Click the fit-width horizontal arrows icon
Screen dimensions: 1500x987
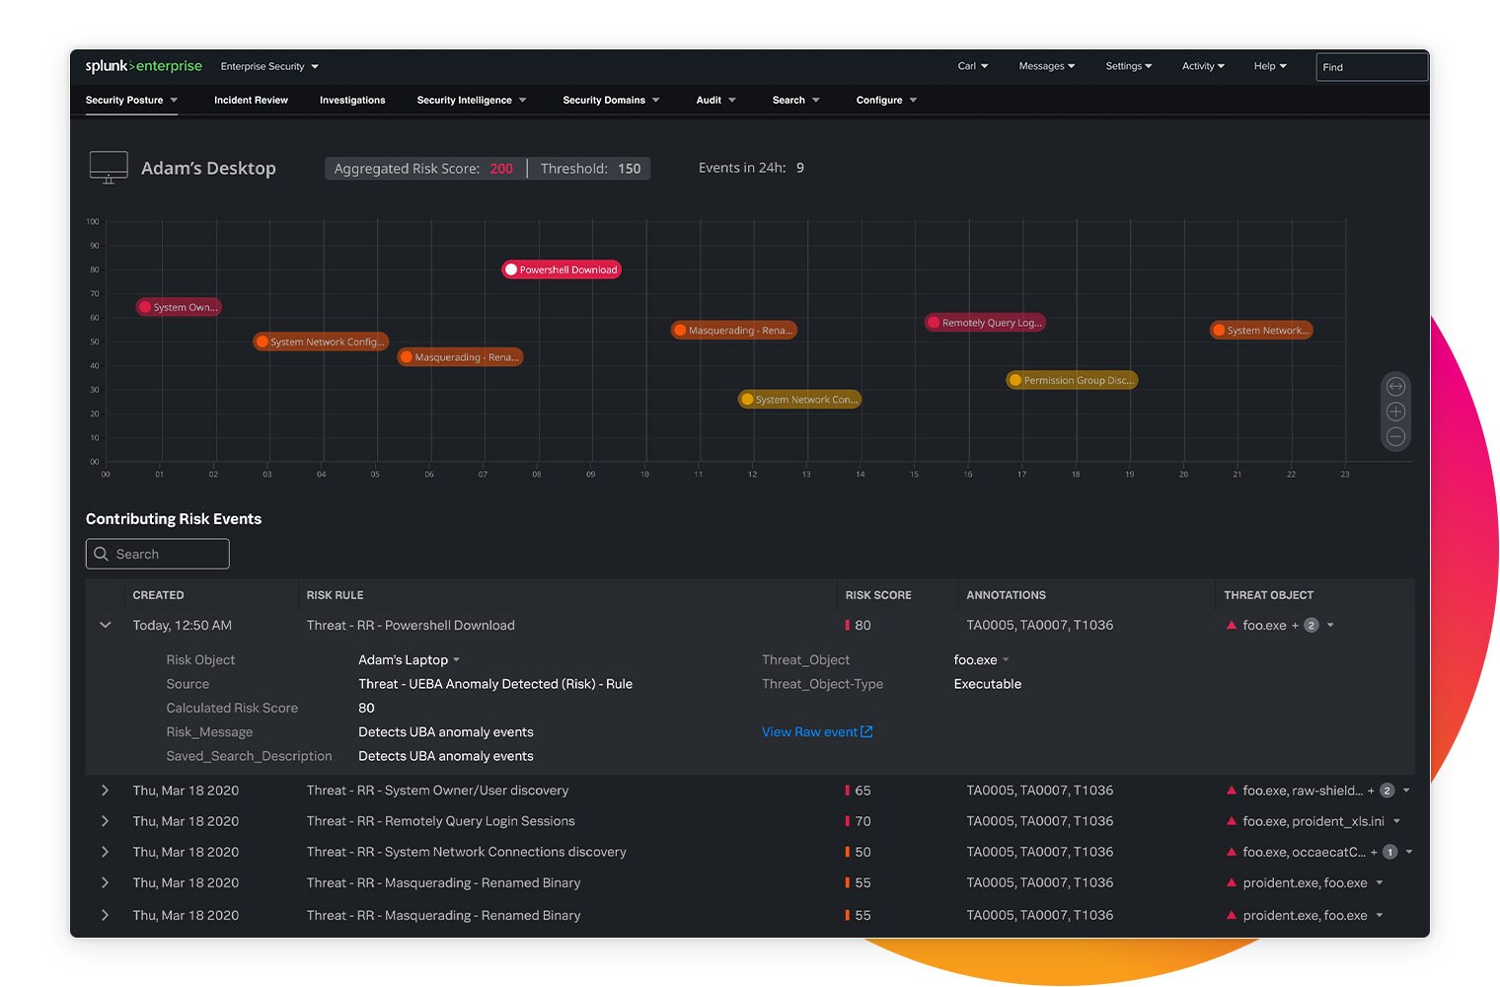click(x=1395, y=387)
